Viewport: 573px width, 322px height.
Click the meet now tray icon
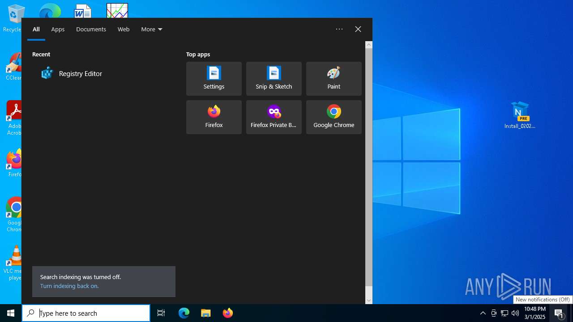[494, 313]
